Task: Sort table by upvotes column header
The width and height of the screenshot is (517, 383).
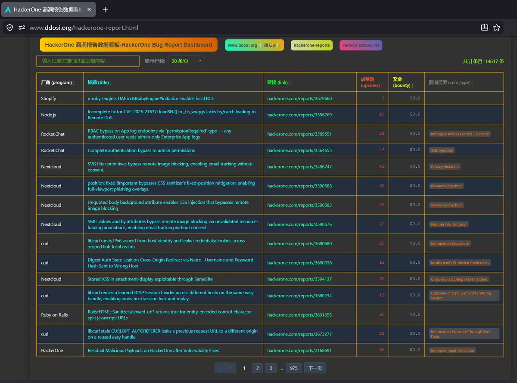Action: pyautogui.click(x=371, y=82)
